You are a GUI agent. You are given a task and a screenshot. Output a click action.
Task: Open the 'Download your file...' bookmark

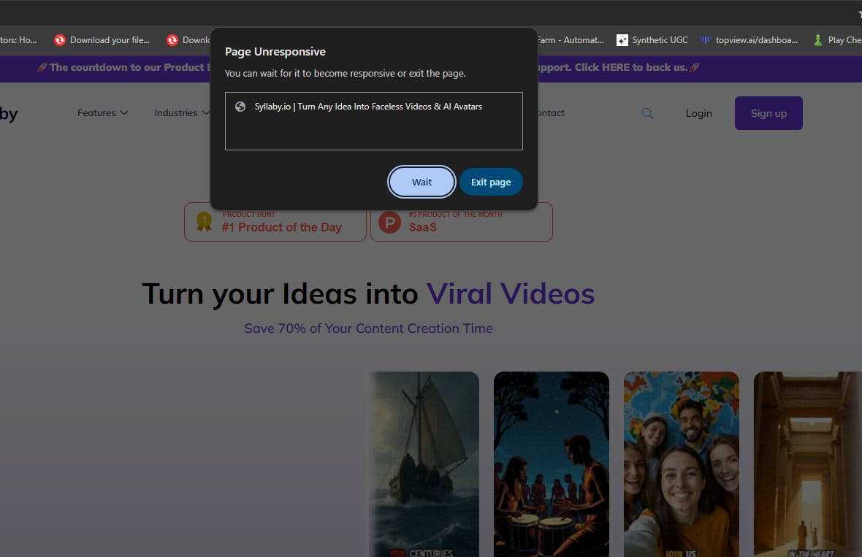click(x=102, y=40)
